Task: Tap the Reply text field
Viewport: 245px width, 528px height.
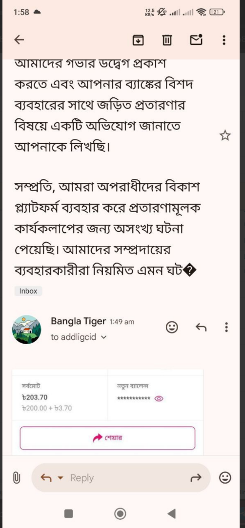Action: click(128, 478)
